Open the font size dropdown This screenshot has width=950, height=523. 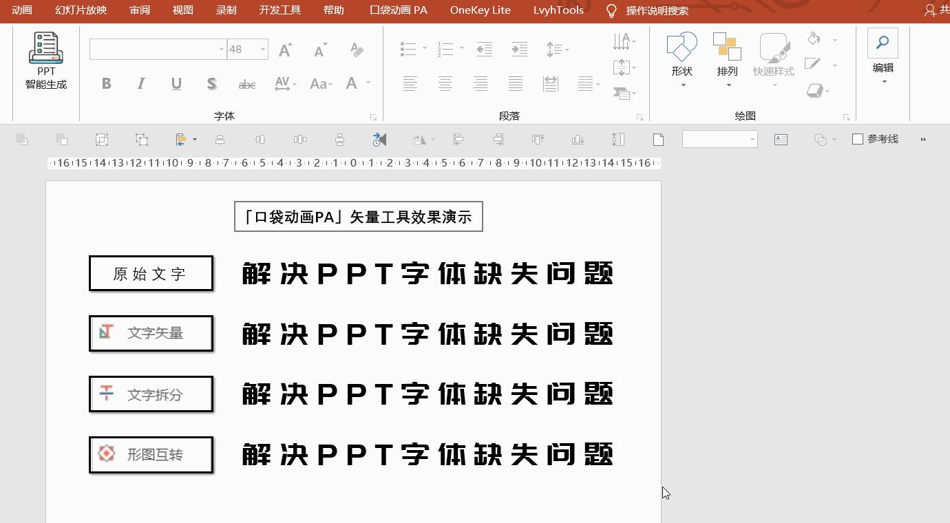click(262, 49)
